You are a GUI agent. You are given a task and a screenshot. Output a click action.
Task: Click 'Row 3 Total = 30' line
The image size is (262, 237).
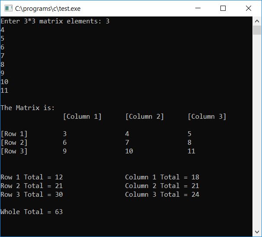32,195
